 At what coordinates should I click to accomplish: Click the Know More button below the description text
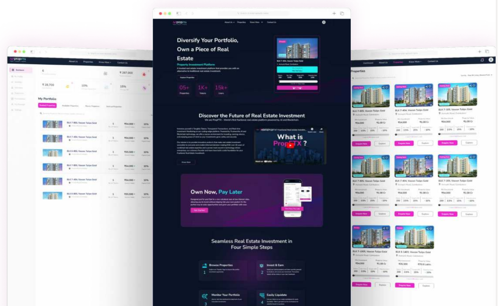[186, 162]
